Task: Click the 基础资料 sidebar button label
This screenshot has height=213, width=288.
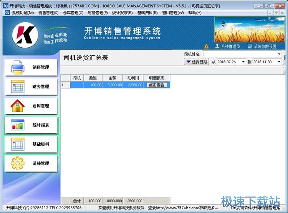Action: [41, 144]
